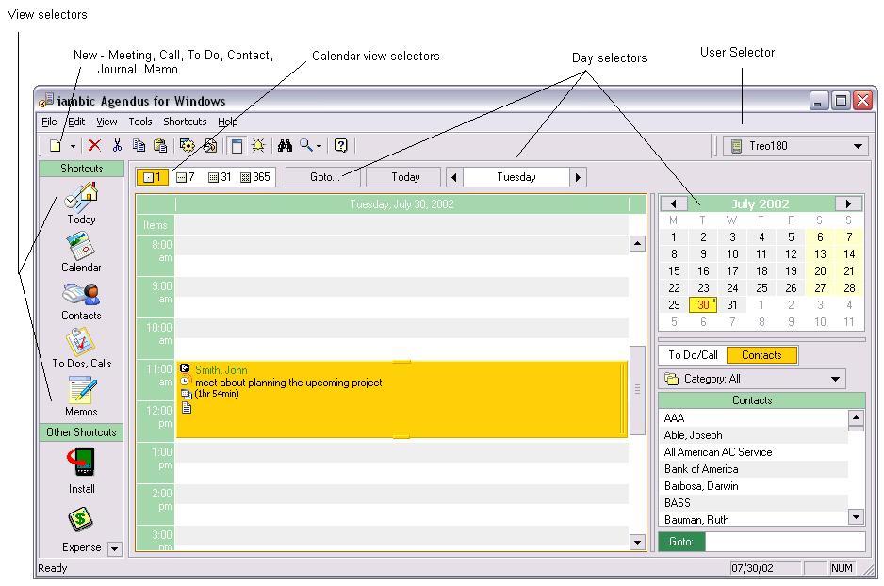Open preferences with the gear toolbar icon
The height and width of the screenshot is (586, 884).
tap(188, 146)
